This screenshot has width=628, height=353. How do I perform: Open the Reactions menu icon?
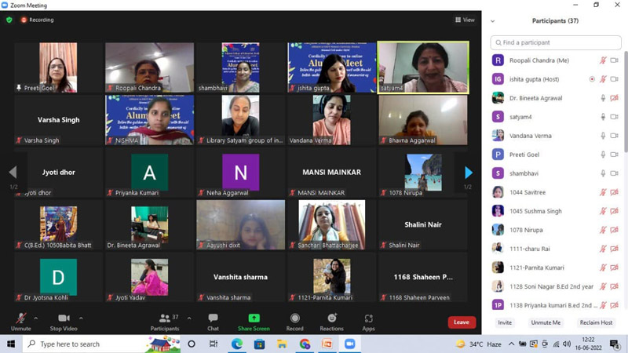(331, 318)
